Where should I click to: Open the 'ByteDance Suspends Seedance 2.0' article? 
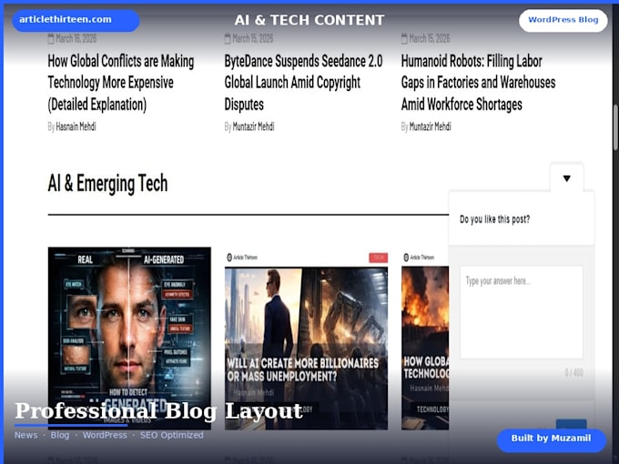coord(303,83)
